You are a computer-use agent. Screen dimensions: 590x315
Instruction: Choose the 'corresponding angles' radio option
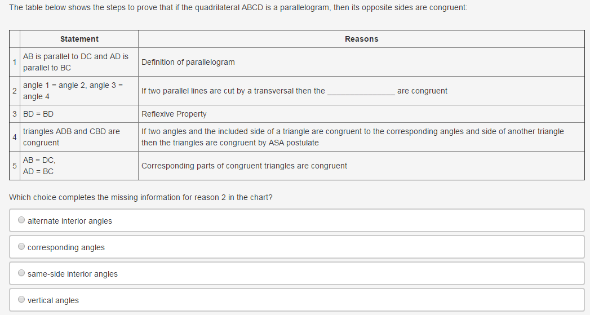click(x=21, y=246)
